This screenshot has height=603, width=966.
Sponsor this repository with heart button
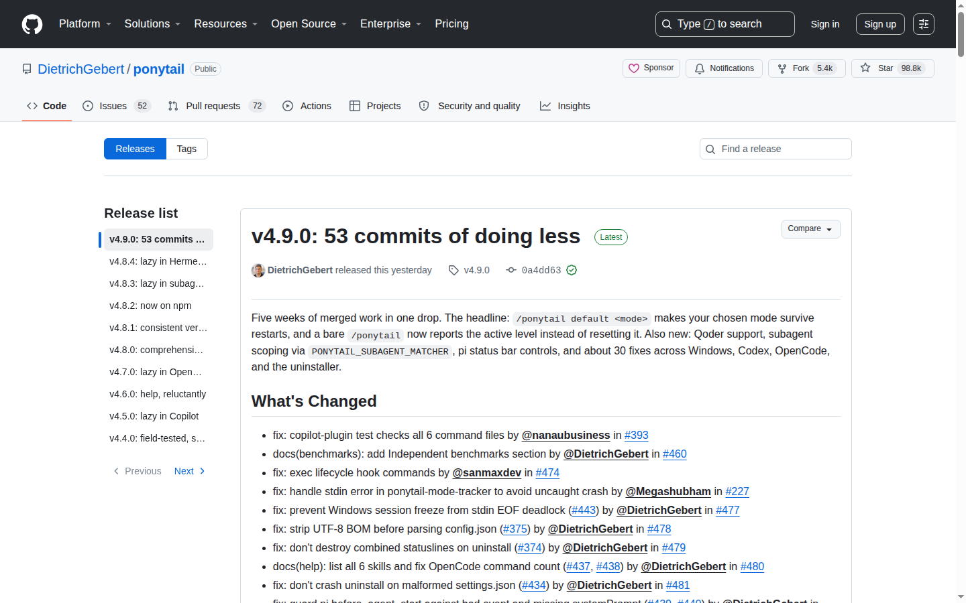[x=651, y=68]
